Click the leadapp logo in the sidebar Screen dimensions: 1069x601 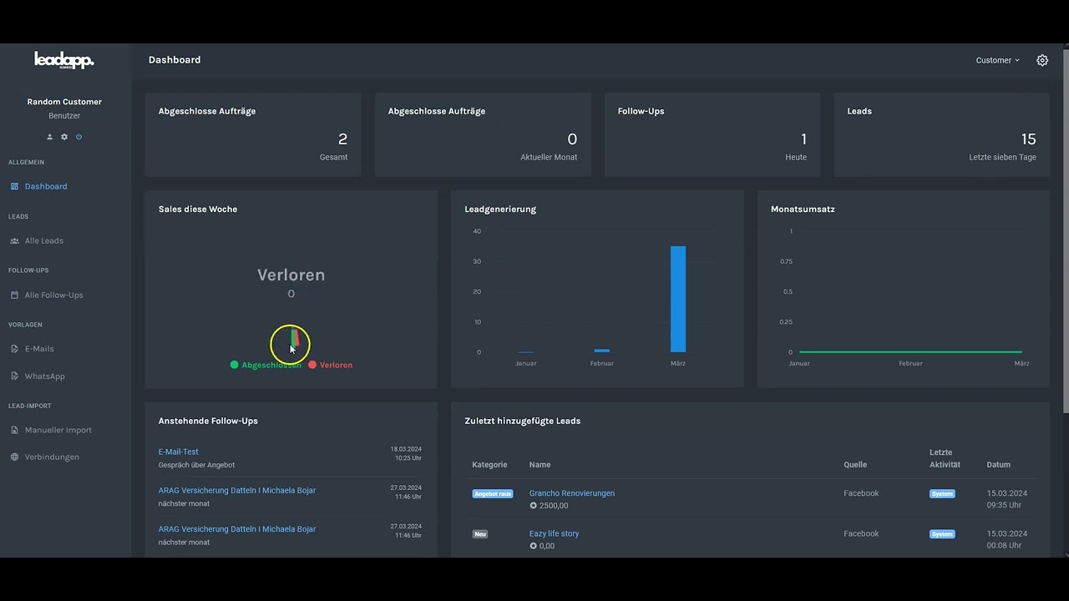tap(64, 60)
